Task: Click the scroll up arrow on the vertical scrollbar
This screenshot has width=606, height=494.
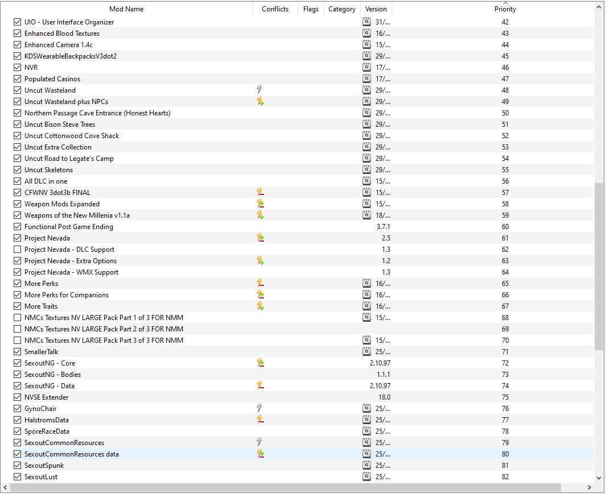Action: [599, 6]
